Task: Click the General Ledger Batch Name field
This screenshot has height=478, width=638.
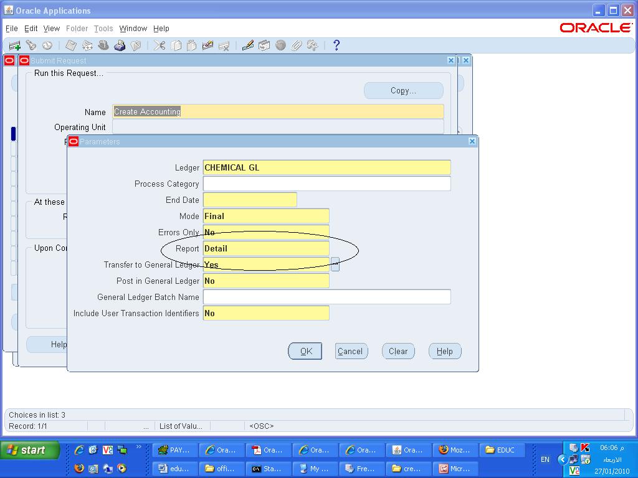Action: pos(326,298)
